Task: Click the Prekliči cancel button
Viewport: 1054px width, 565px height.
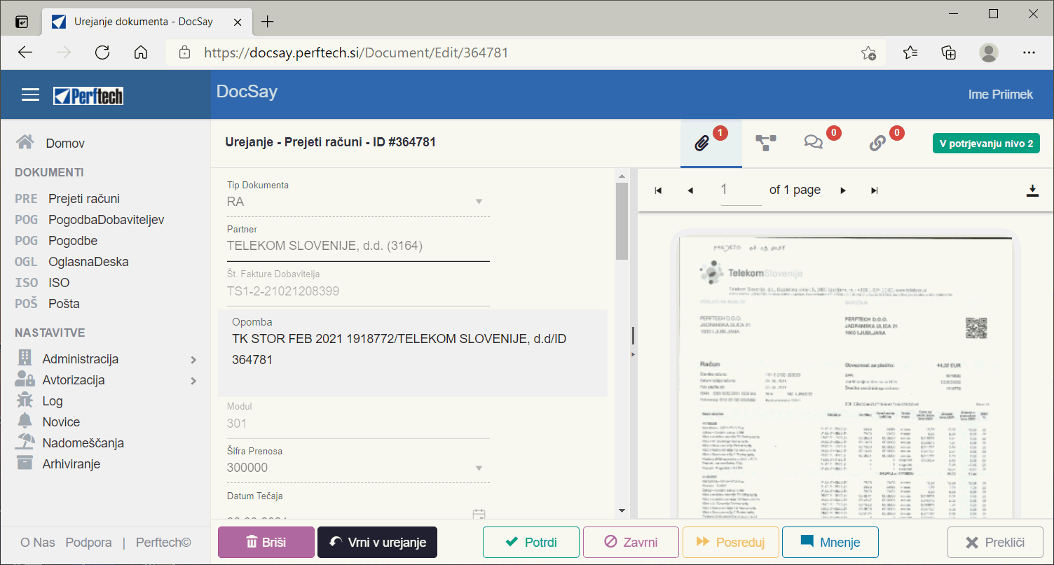Action: [995, 542]
